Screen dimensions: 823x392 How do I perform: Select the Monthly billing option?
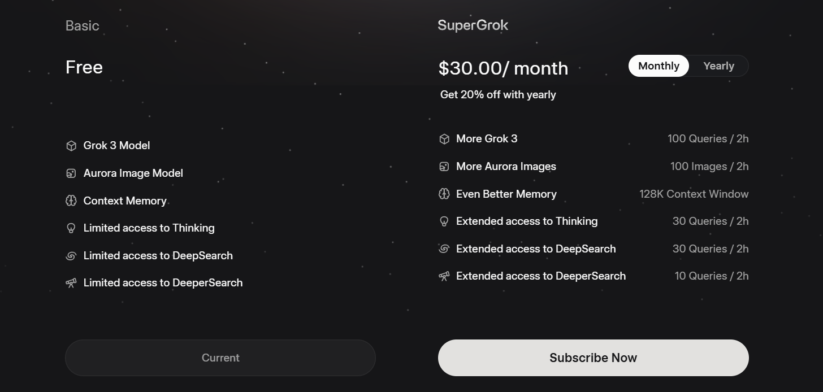[659, 66]
